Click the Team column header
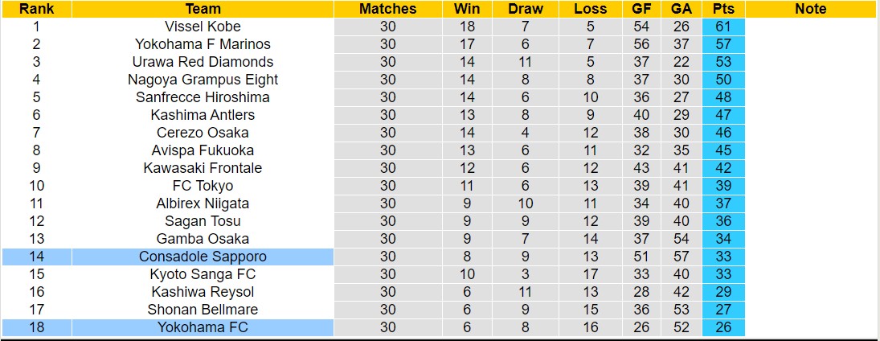The width and height of the screenshot is (880, 341). pos(203,9)
